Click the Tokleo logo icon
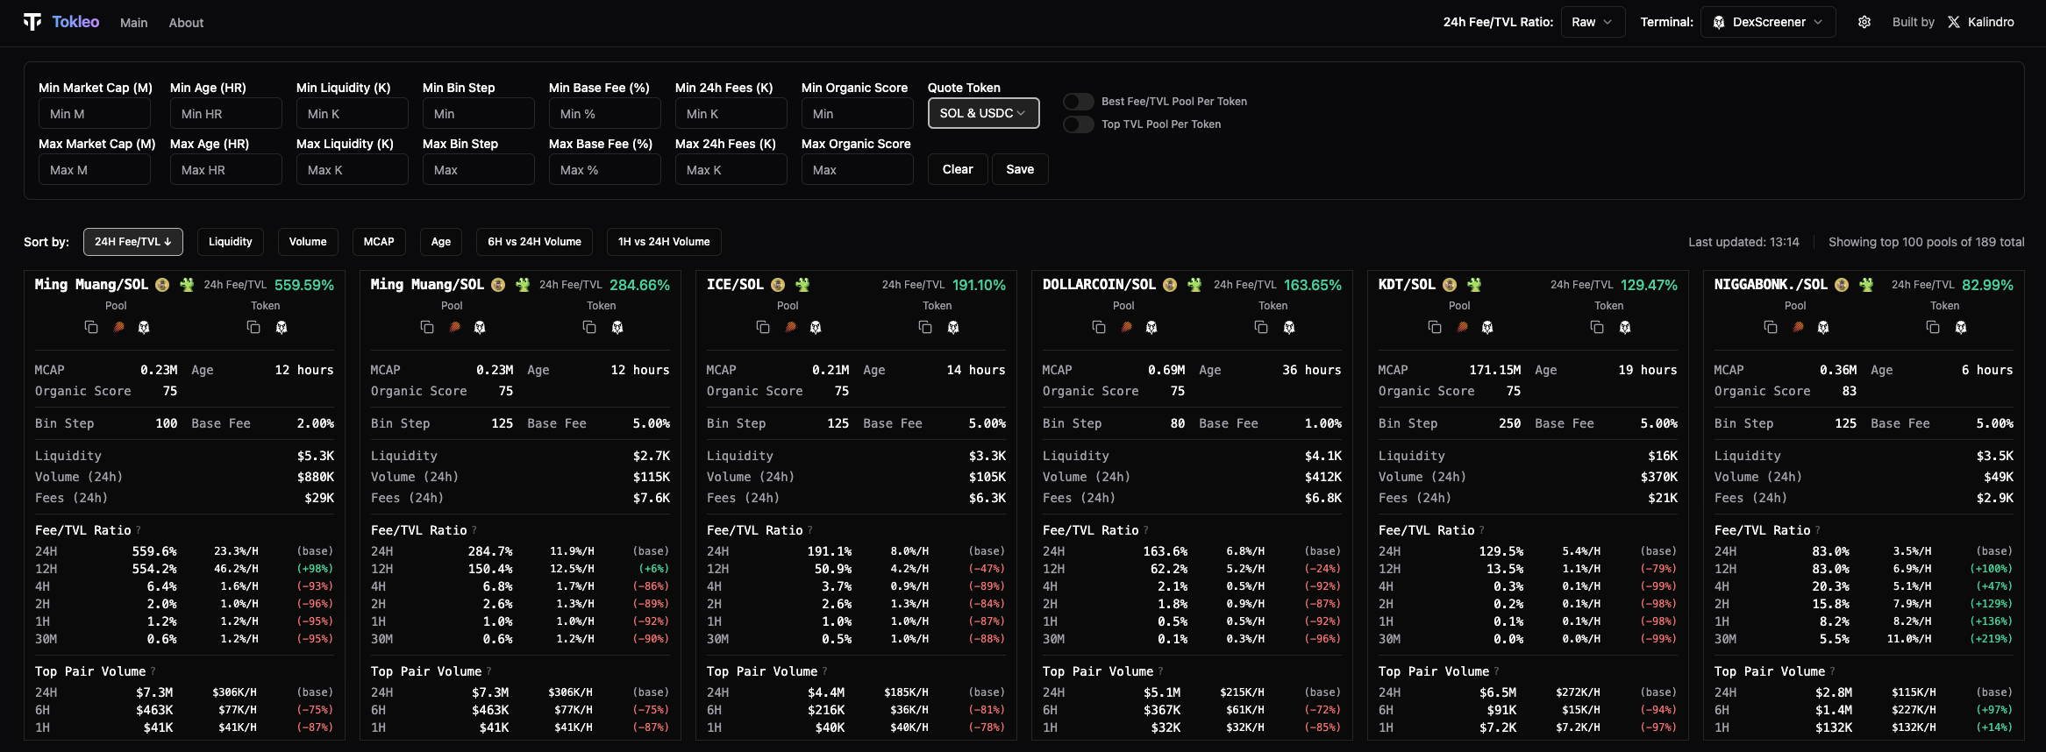This screenshot has width=2046, height=752. [32, 22]
